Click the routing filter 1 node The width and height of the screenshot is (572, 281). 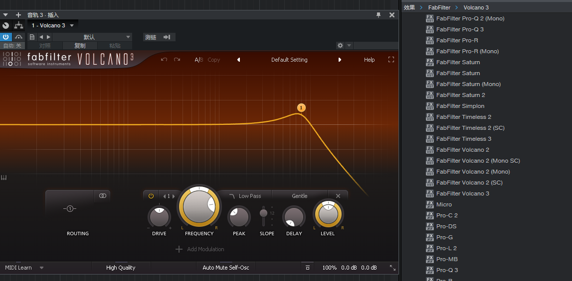(x=70, y=209)
